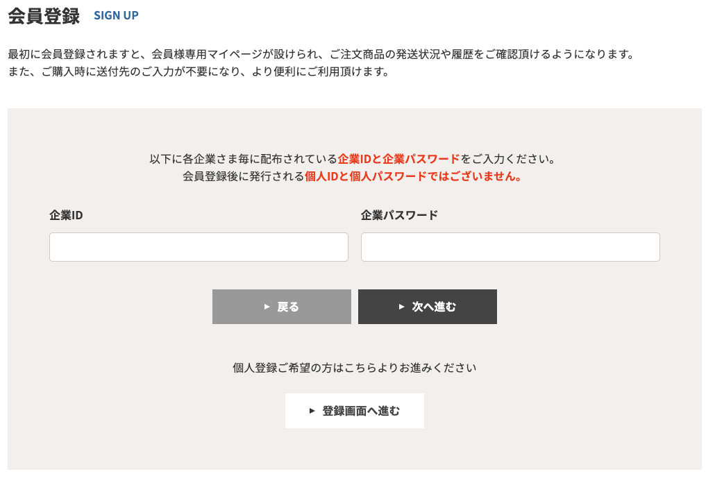Focus the 企業パスワード input field
Screen dimensions: 715x483
510,247
